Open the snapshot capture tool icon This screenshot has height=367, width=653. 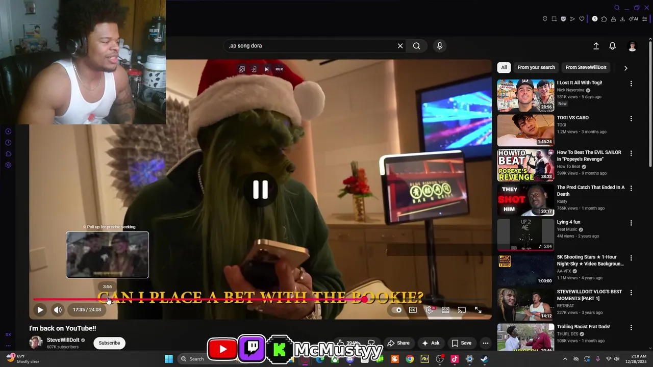554,19
